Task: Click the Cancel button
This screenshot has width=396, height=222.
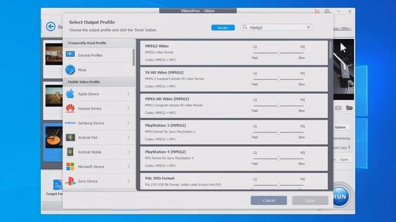Action: click(x=269, y=200)
